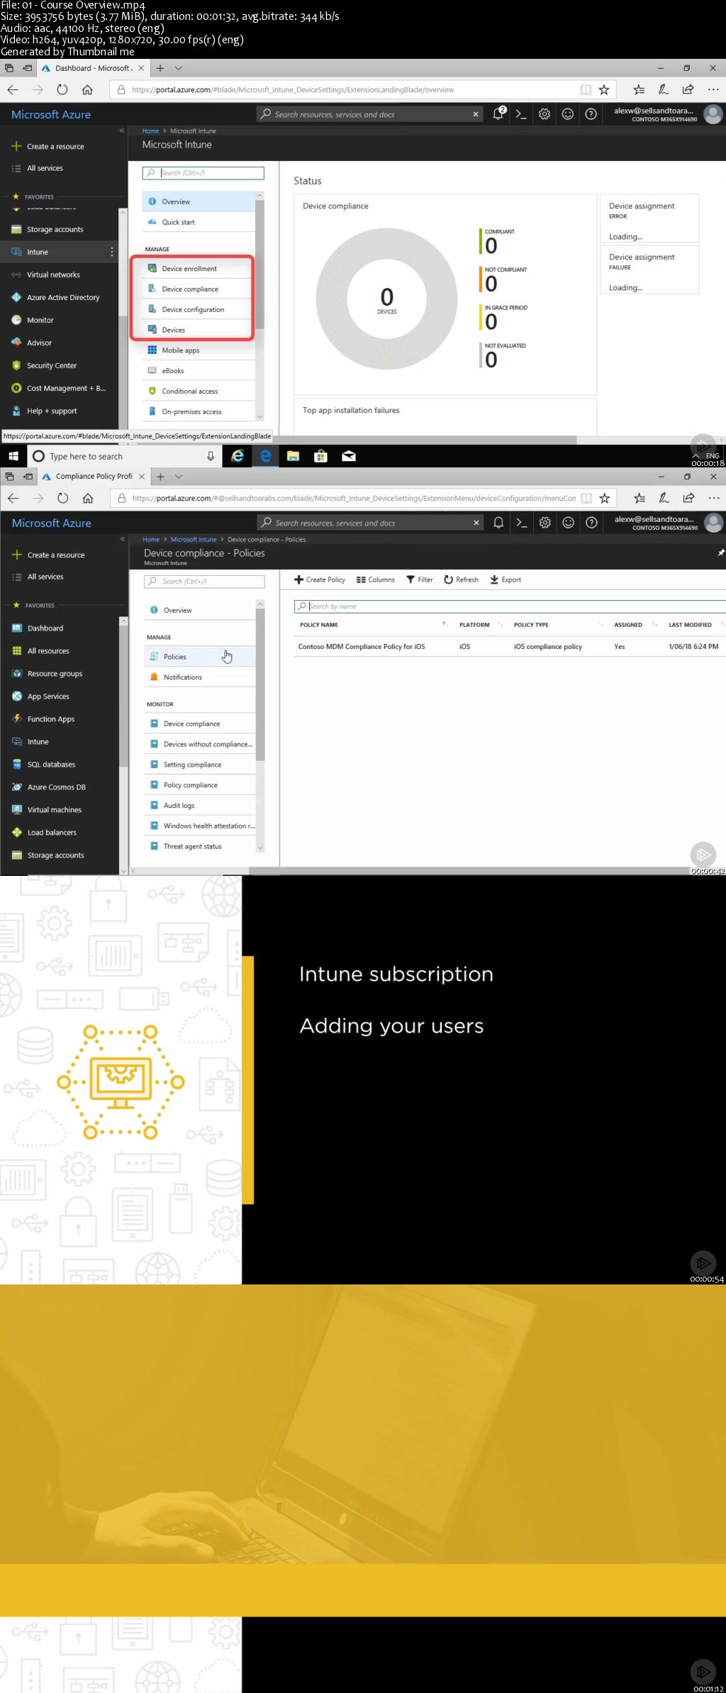Sort by Policy Name column arrows
Screen dimensions: 726x1693
pos(445,625)
